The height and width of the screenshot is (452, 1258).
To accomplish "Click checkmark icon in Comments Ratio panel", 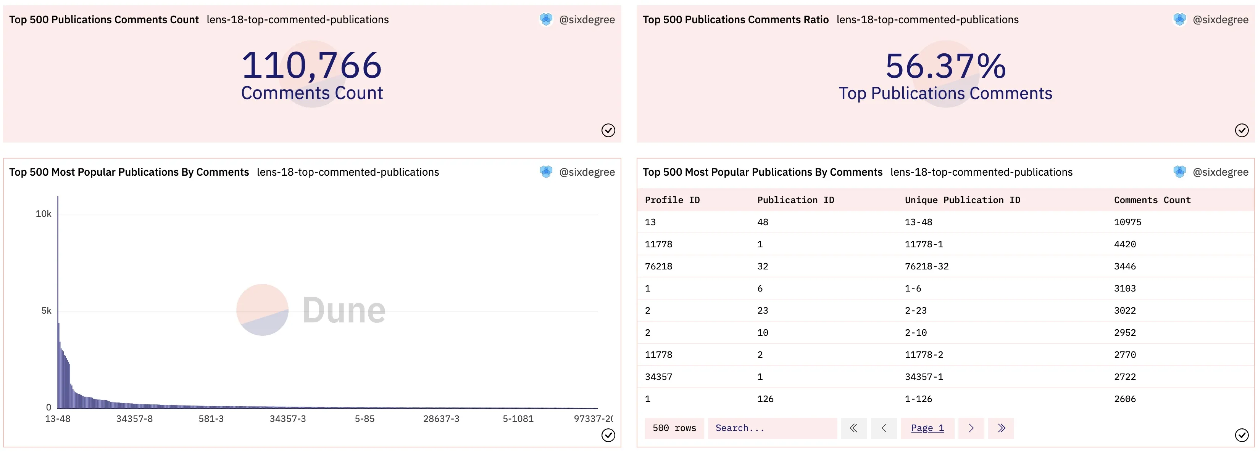I will click(x=1241, y=130).
